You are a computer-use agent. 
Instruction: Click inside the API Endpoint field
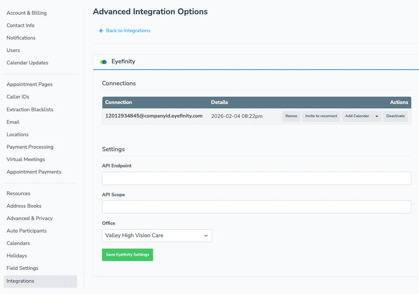(x=256, y=178)
